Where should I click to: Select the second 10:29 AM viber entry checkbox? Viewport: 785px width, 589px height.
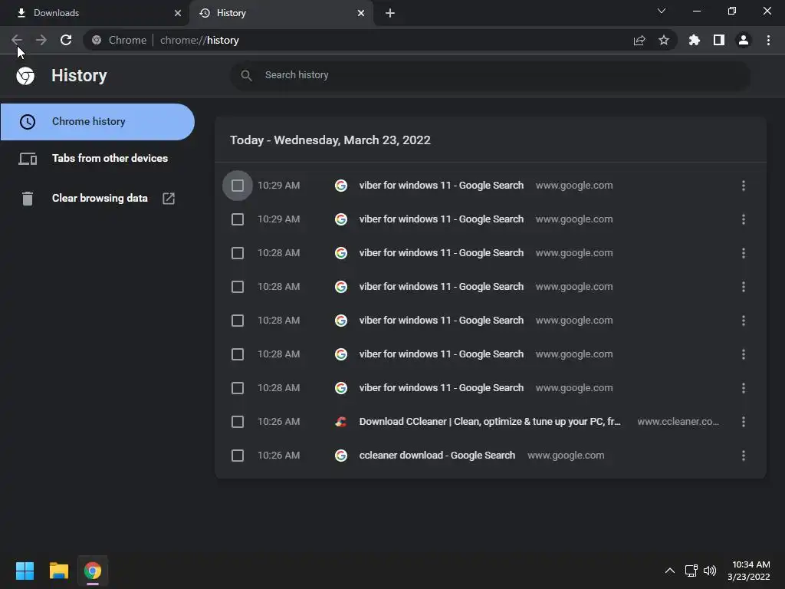coord(238,219)
